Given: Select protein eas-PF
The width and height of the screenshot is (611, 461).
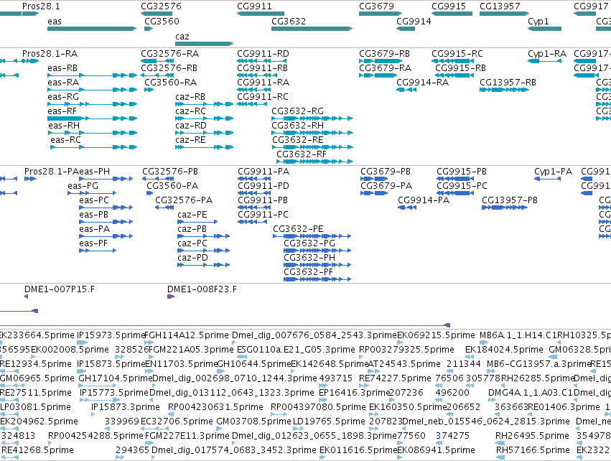Looking at the screenshot, I should tap(93, 243).
